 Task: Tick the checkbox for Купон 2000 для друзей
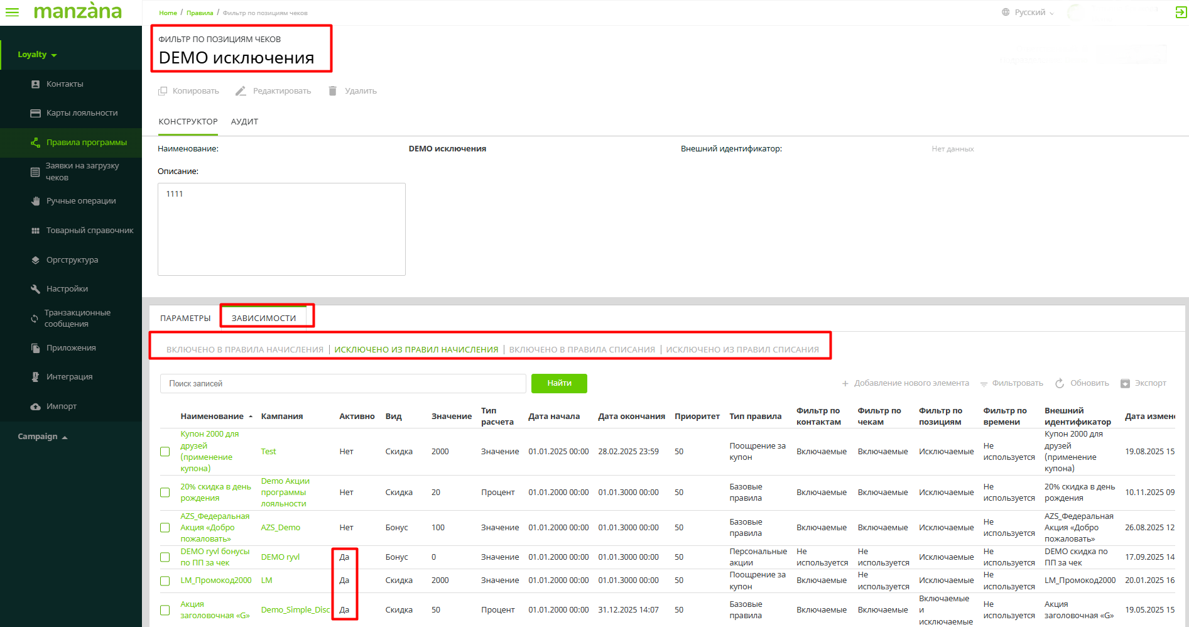click(165, 452)
